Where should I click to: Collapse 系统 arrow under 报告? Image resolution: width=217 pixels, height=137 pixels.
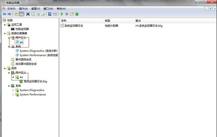pyautogui.click(x=9, y=86)
